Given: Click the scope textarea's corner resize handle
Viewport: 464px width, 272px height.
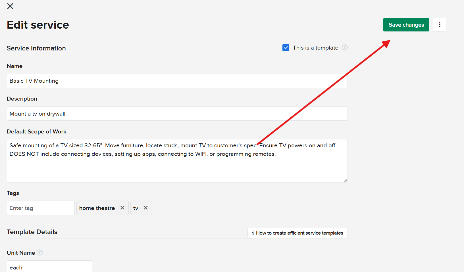Looking at the screenshot, I should tap(345, 180).
